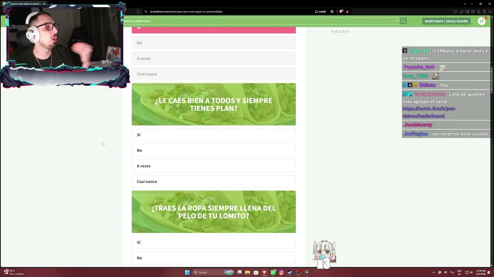Image resolution: width=494 pixels, height=277 pixels.
Task: Click the Install app button in the address bar
Action: (320, 12)
